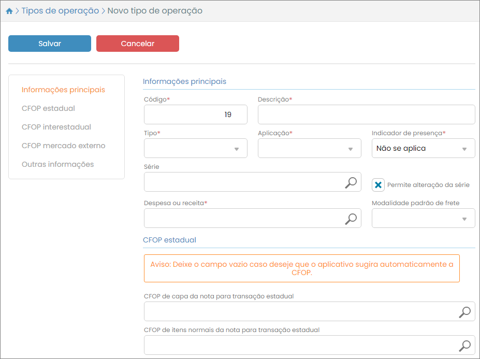Open CFOP mercado externo section
Image resolution: width=480 pixels, height=359 pixels.
(63, 146)
